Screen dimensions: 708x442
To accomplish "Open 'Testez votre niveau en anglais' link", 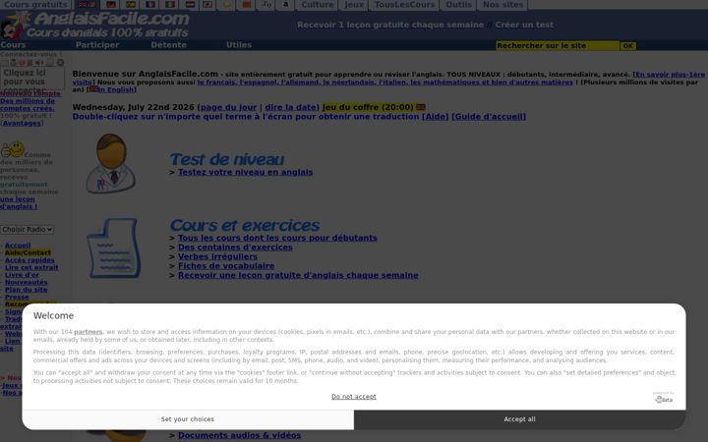I will pyautogui.click(x=245, y=172).
